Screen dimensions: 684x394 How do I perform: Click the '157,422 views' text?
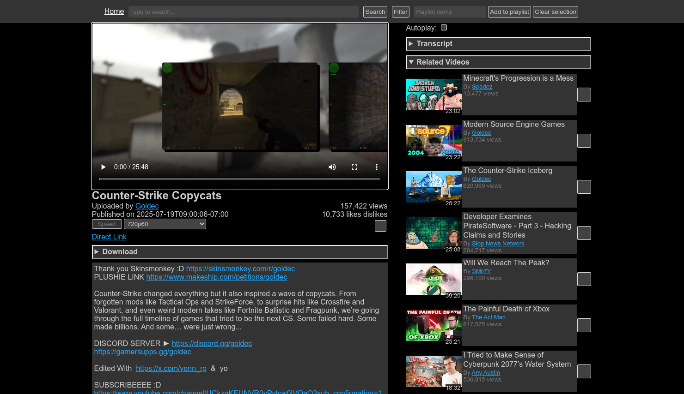pyautogui.click(x=364, y=206)
